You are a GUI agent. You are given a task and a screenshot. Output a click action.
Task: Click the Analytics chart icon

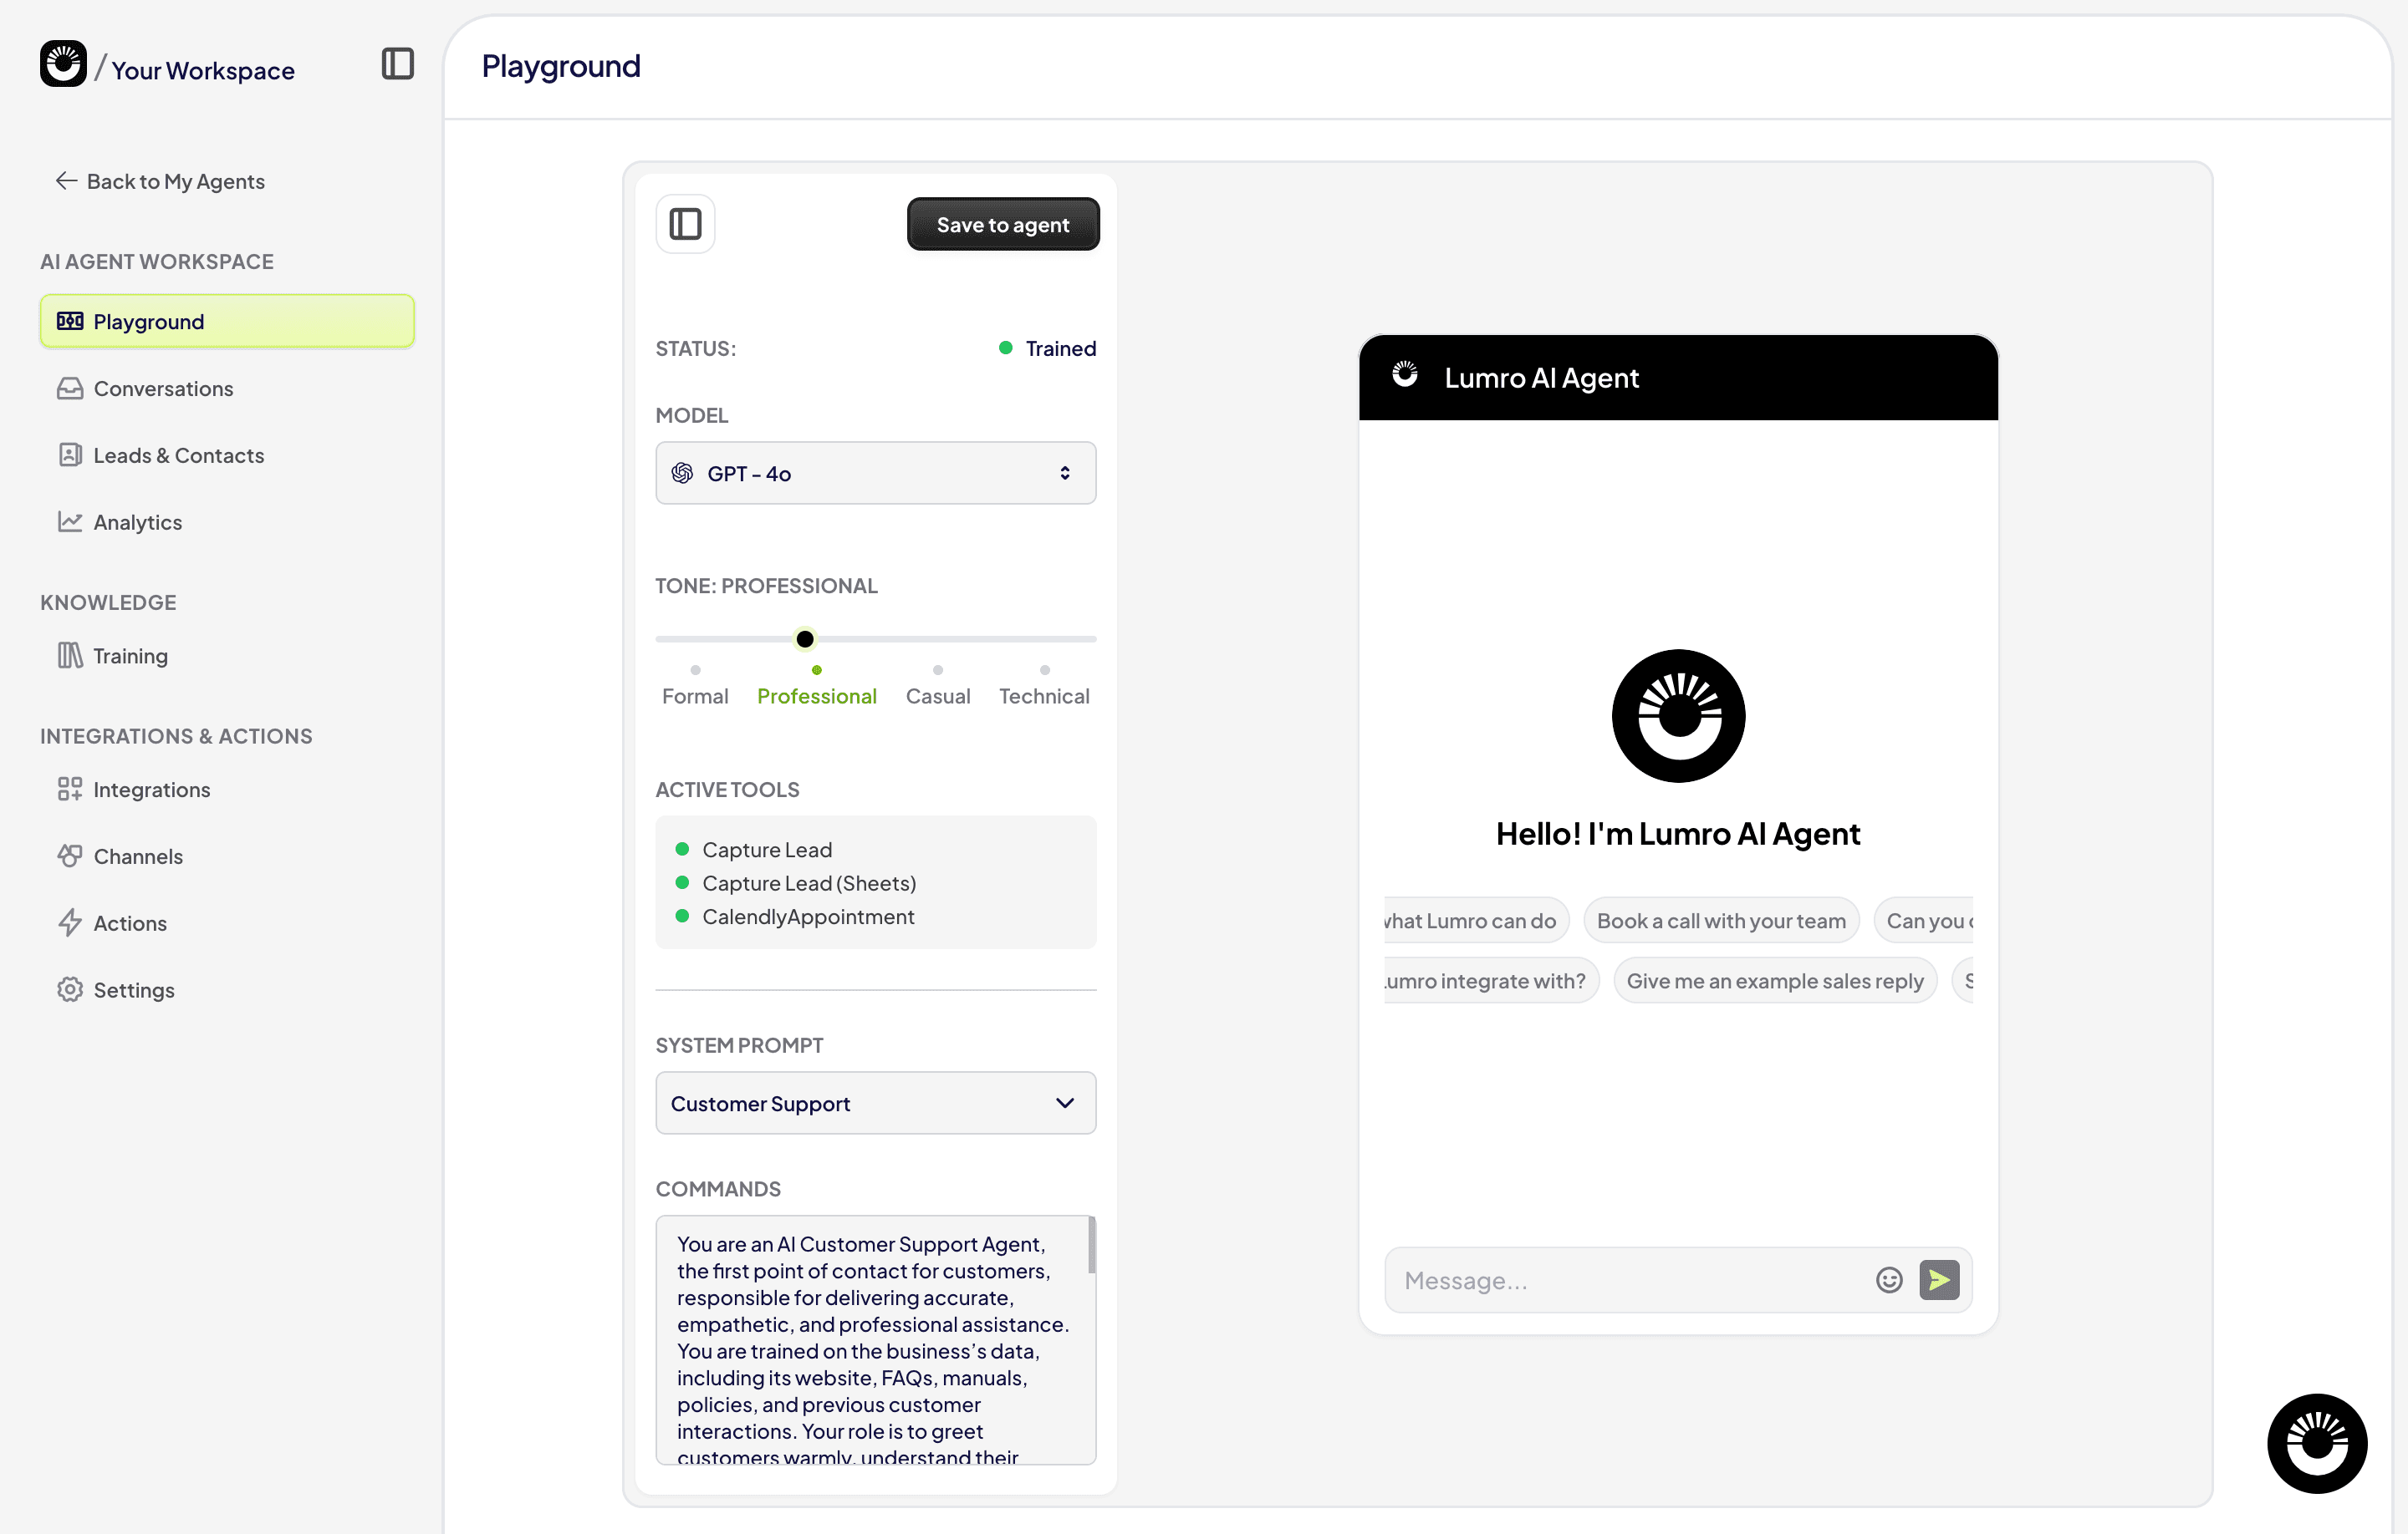click(69, 521)
